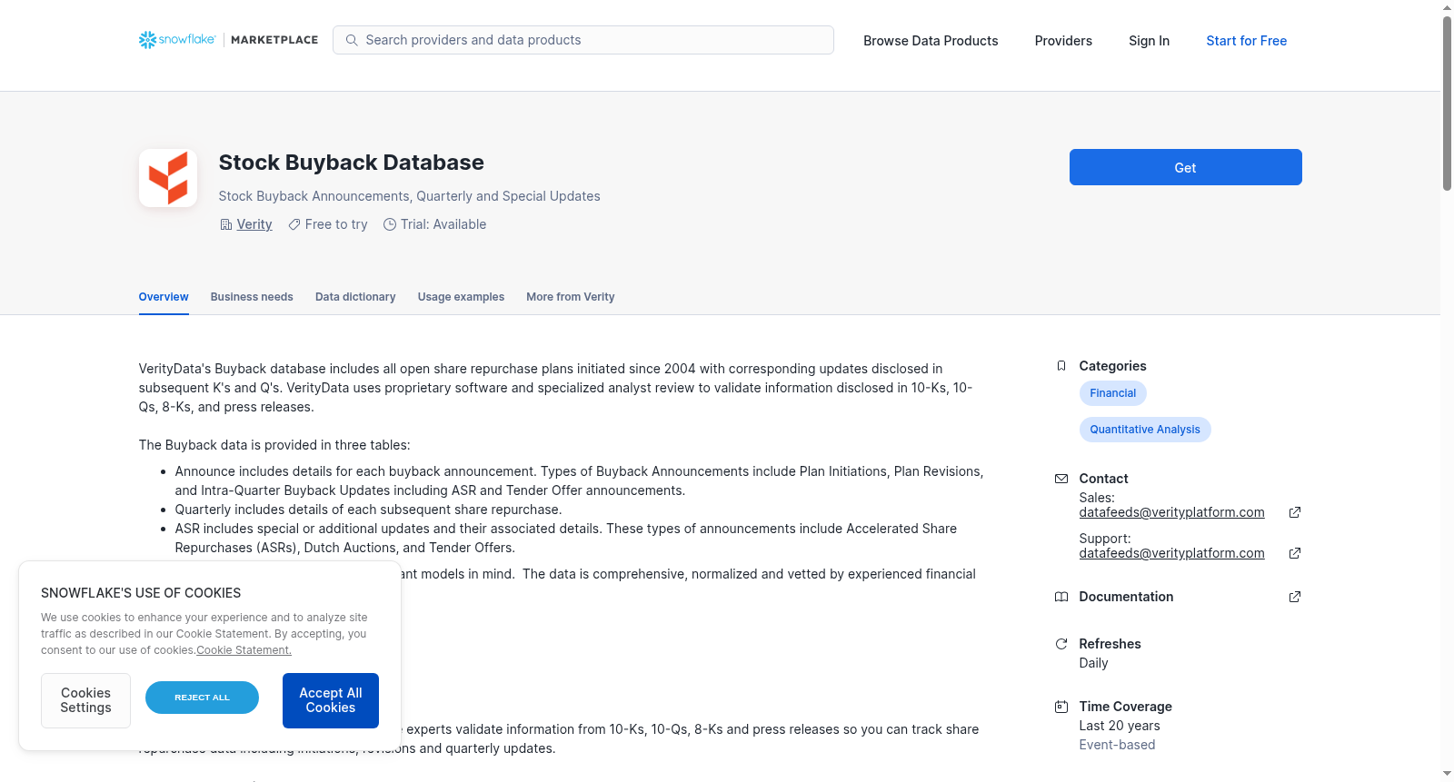Click the Free to try text
The height and width of the screenshot is (782, 1454).
pyautogui.click(x=336, y=224)
